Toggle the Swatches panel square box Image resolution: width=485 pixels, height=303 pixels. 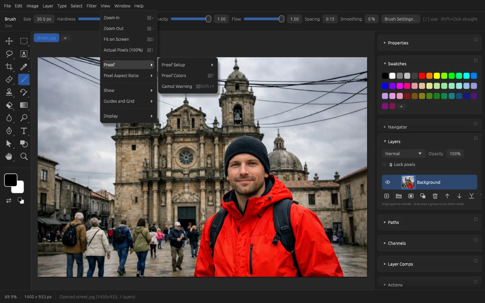(476, 61)
